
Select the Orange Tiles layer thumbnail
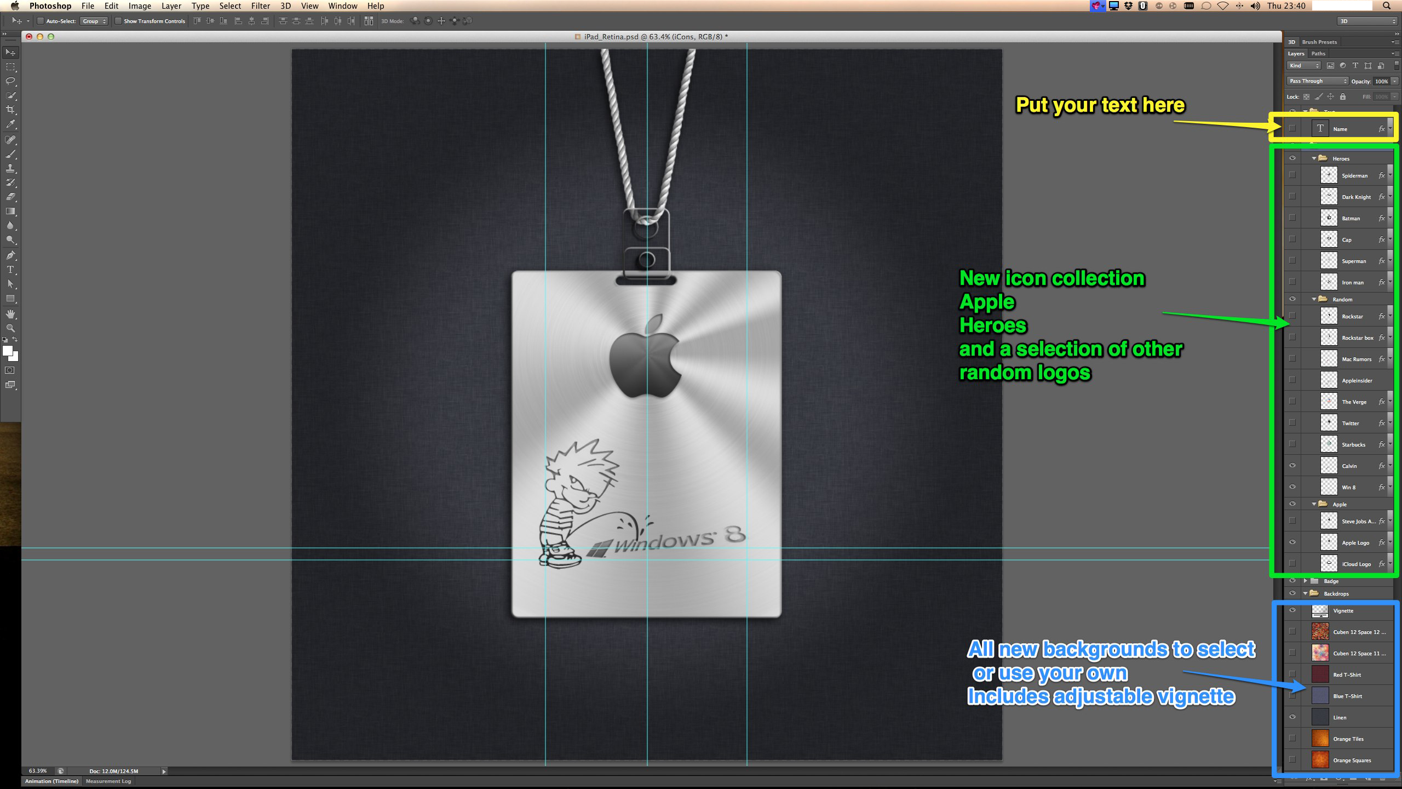[1320, 739]
